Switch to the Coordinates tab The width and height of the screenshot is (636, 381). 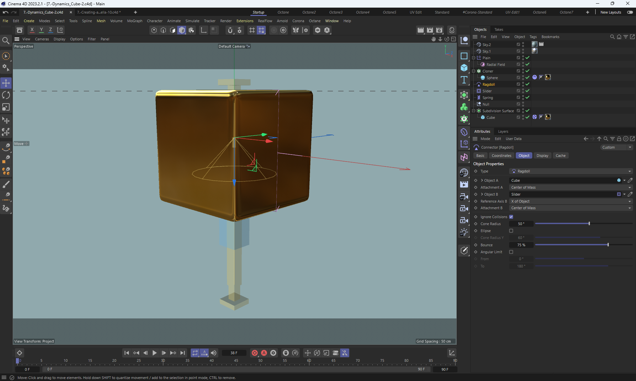pyautogui.click(x=501, y=156)
